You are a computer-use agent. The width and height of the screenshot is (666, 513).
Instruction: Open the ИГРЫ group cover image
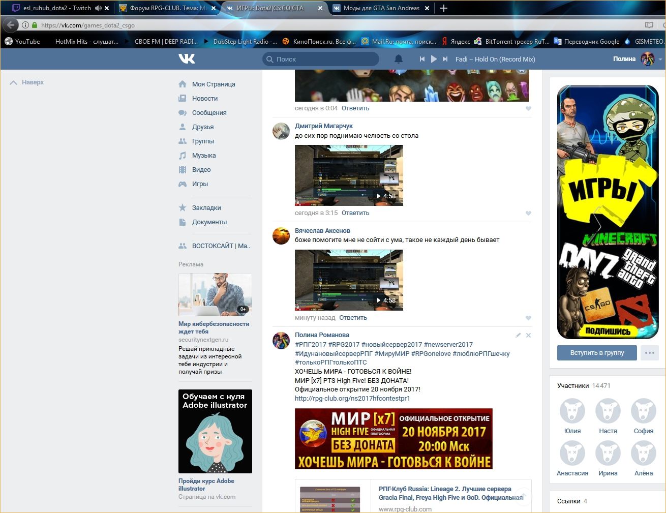tap(608, 212)
